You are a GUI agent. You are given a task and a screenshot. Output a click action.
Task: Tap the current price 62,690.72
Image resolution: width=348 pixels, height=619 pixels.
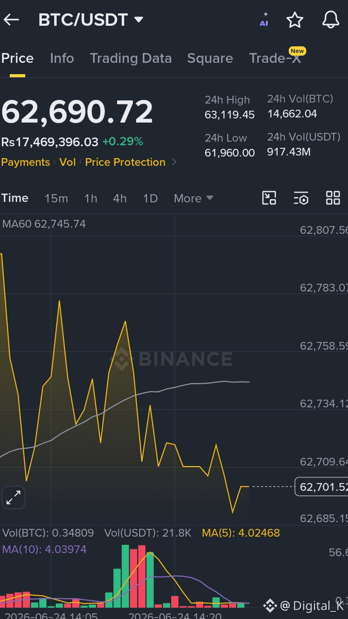[x=77, y=112]
